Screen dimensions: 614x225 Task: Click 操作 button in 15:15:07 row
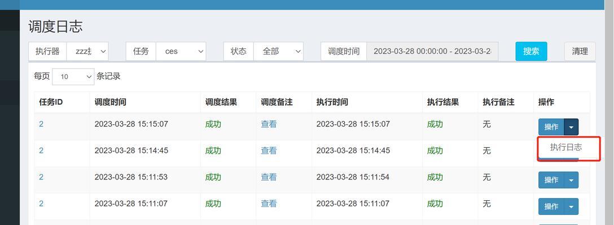coord(551,127)
